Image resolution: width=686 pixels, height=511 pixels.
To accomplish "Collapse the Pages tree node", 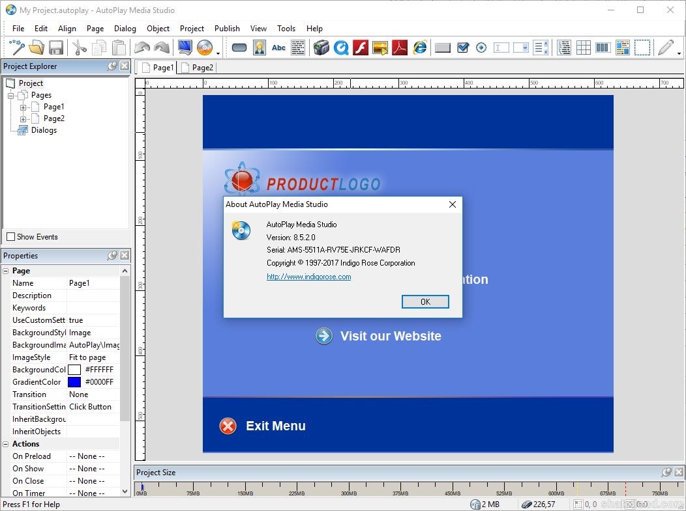I will point(10,95).
